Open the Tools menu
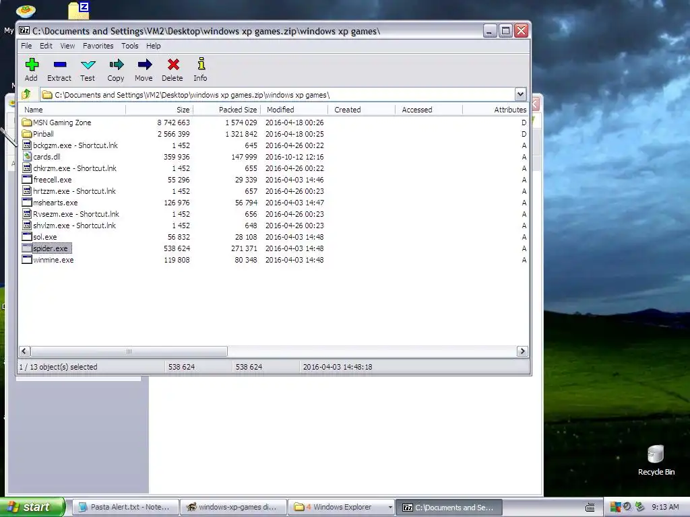690x517 pixels. (x=130, y=46)
